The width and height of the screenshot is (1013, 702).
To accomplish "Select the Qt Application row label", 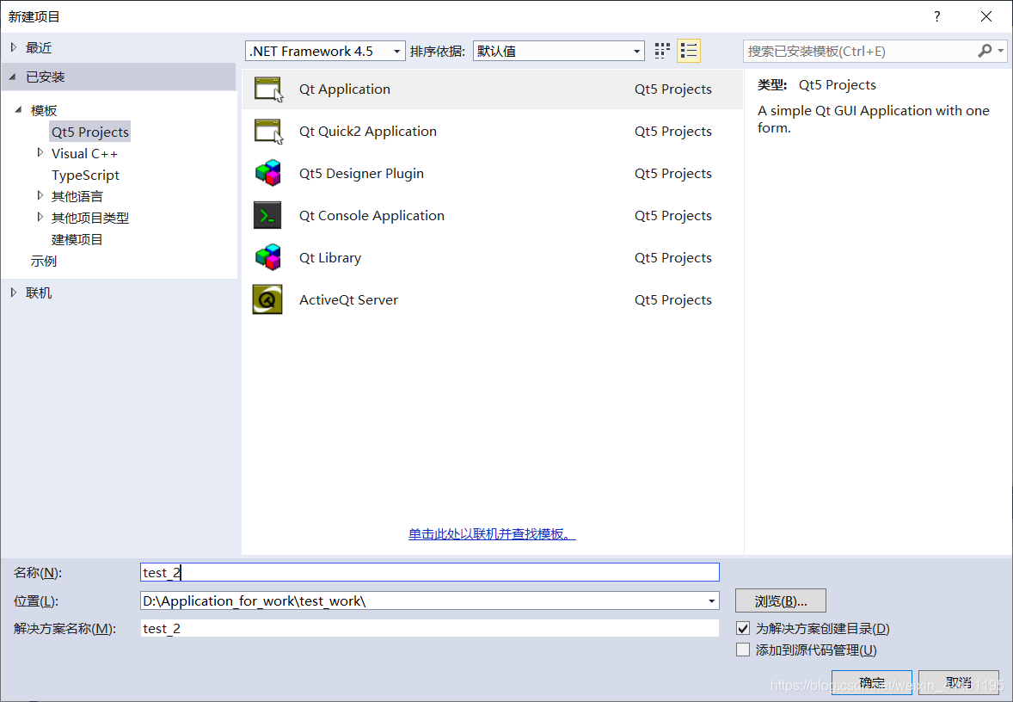I will click(x=344, y=89).
